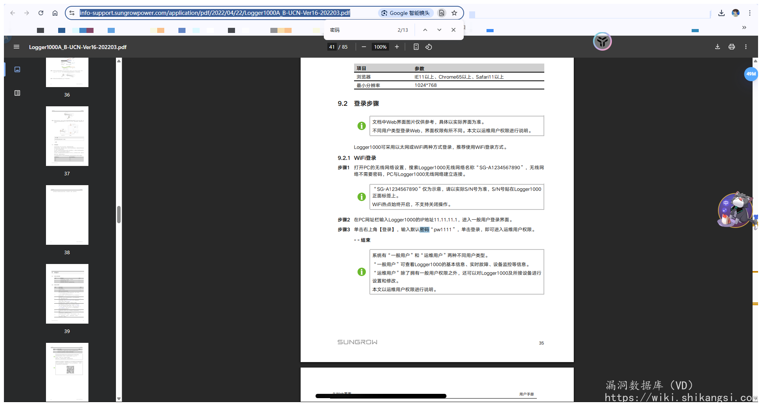Click thumbnail panel scroll down arrow
762x406 pixels.
pyautogui.click(x=119, y=399)
